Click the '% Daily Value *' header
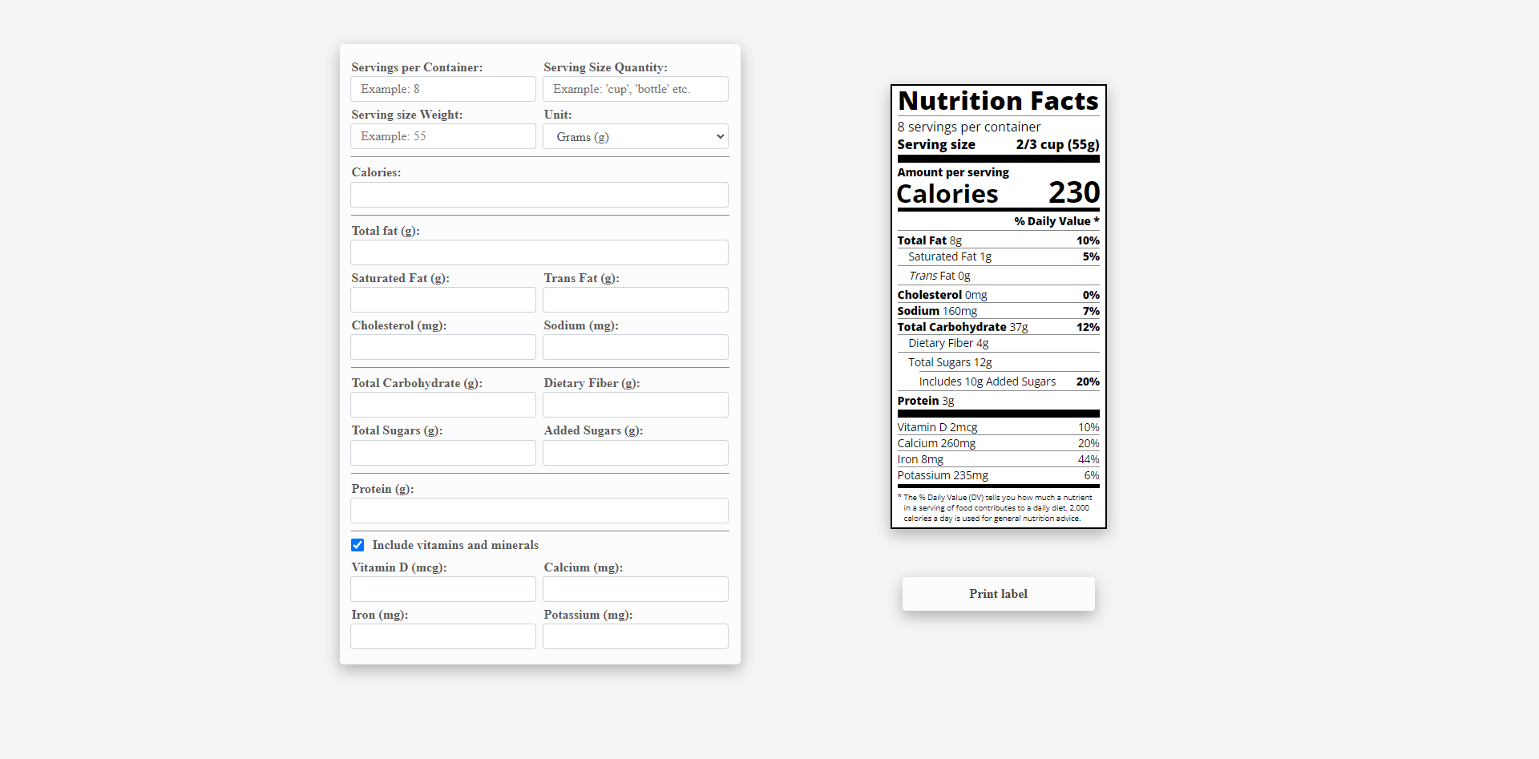Screen dimensions: 1539x759 1056,221
